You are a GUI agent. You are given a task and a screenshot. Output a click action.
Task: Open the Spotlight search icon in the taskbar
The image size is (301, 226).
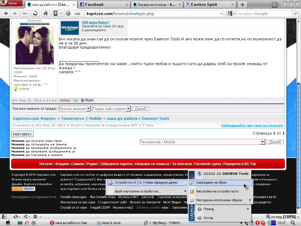point(292,223)
